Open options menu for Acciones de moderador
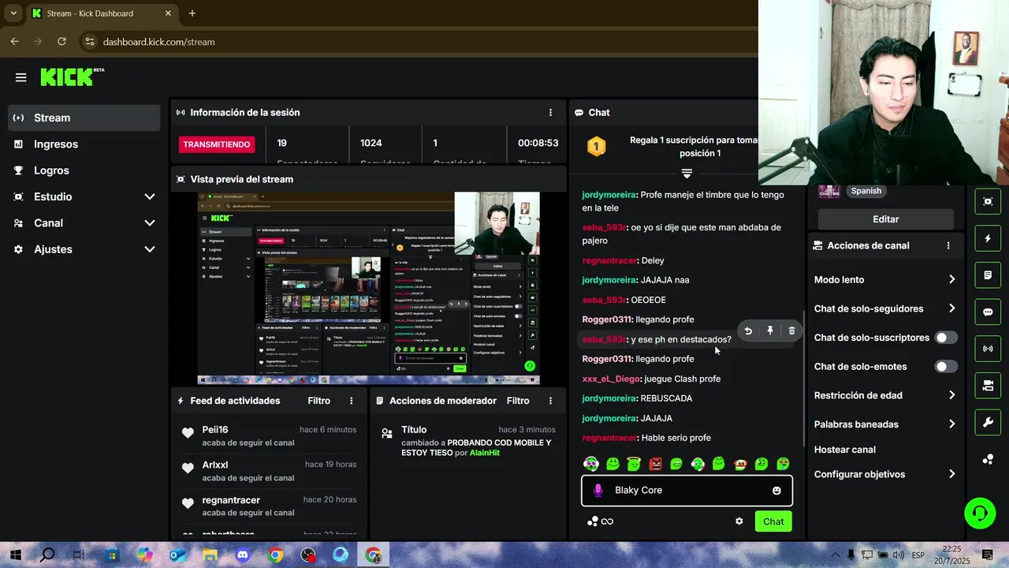Image resolution: width=1009 pixels, height=568 pixels. [x=550, y=401]
